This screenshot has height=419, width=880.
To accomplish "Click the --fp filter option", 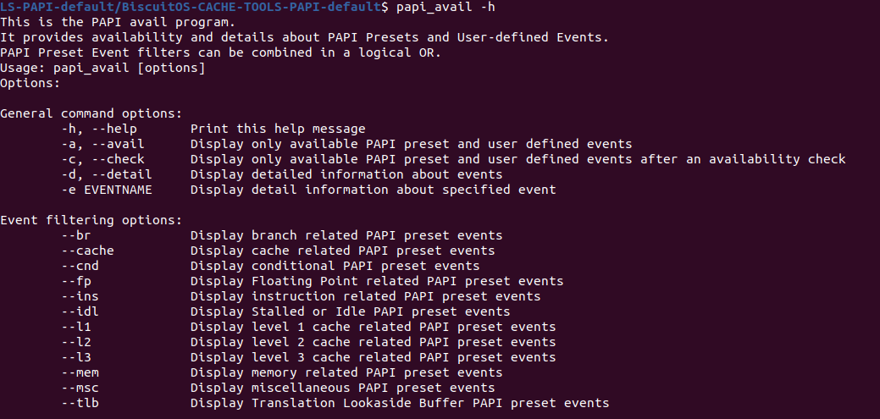I will [x=76, y=281].
